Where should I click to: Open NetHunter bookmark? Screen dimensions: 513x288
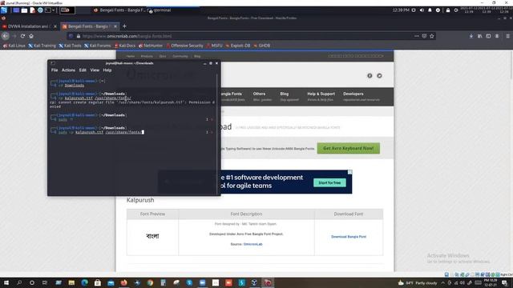tap(151, 46)
